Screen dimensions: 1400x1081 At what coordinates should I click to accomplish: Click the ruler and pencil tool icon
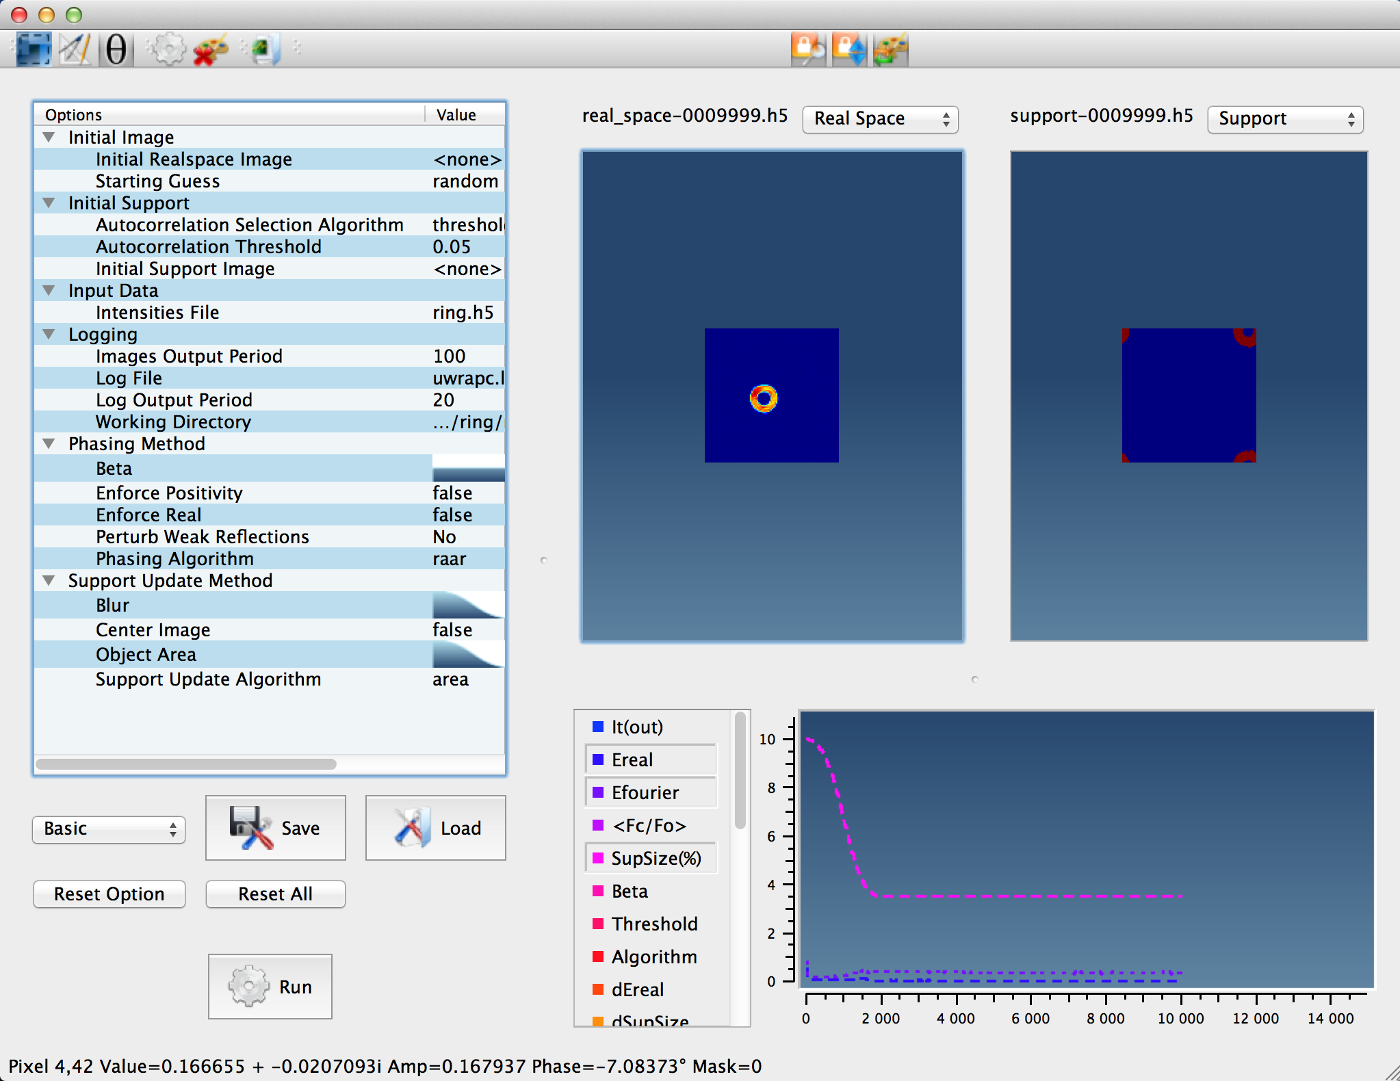pos(75,49)
